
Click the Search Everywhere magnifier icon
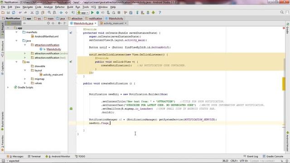[x=282, y=12]
